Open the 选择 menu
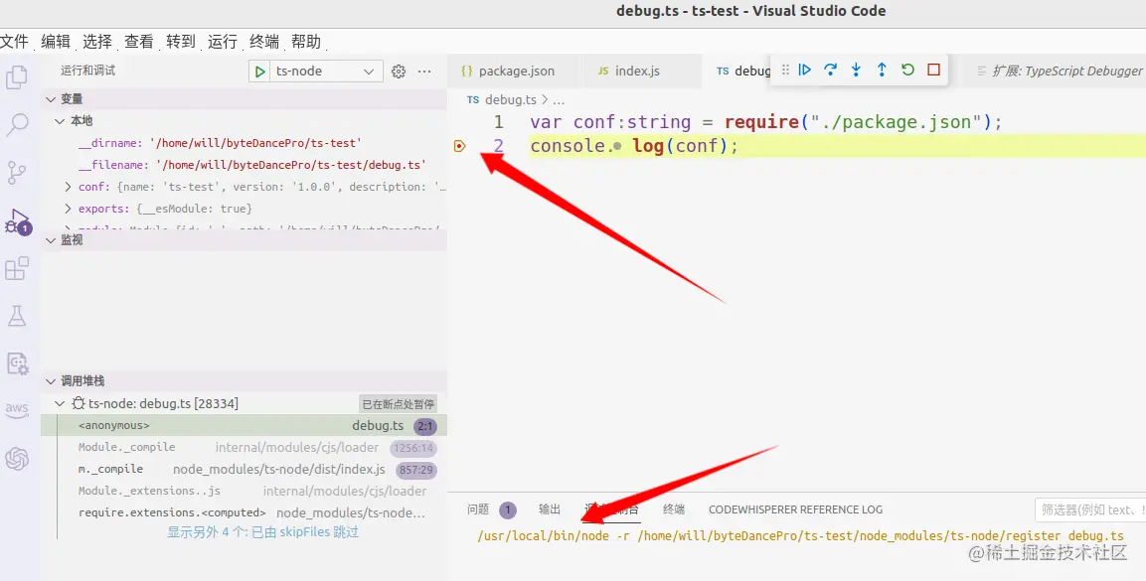 [97, 42]
